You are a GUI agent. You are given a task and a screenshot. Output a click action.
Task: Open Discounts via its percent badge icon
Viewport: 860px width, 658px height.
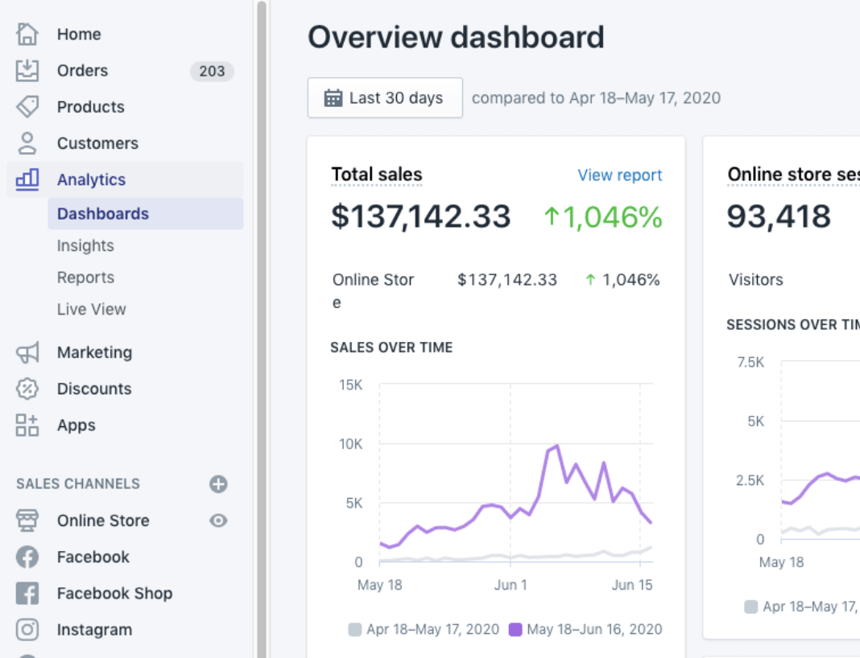click(x=27, y=389)
